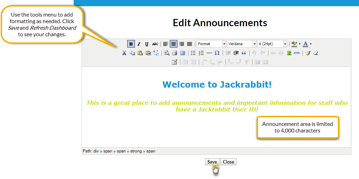Click the merge table cells icon
Viewport: 359px width, 179px height.
(x=265, y=62)
